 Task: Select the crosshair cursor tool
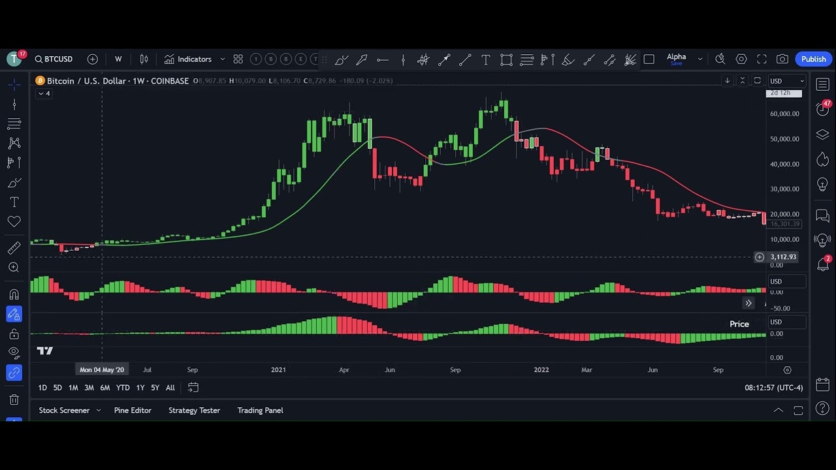coord(14,84)
